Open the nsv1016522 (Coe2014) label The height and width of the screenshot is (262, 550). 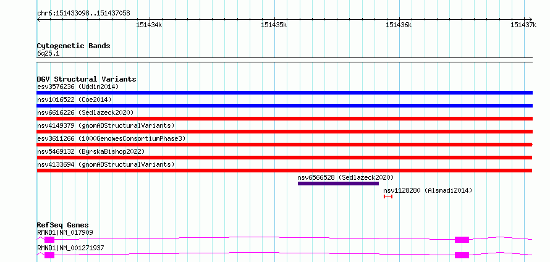(x=74, y=99)
